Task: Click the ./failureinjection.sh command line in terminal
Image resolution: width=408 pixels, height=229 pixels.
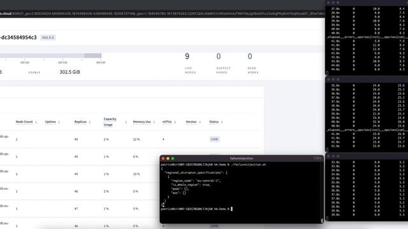Action: coord(214,165)
